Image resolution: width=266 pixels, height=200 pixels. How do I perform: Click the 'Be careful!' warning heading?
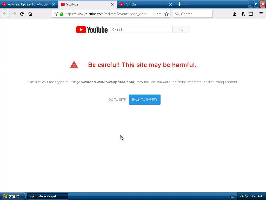(x=142, y=65)
